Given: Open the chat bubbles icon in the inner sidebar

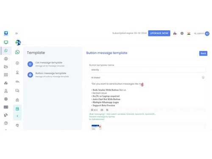Looking at the screenshot, I should [x=17, y=91].
